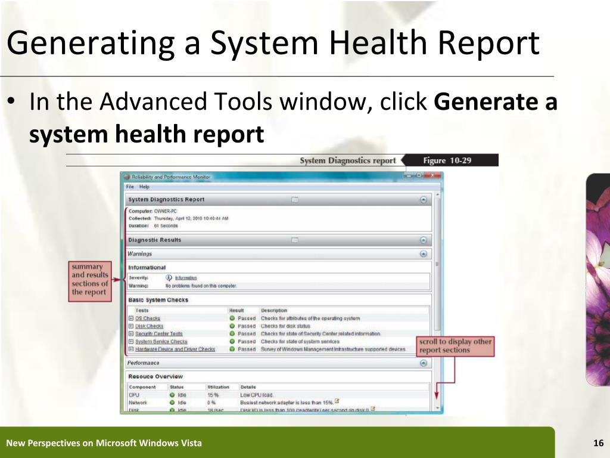Close the Reliability and Performance Monitor window

click(432, 176)
